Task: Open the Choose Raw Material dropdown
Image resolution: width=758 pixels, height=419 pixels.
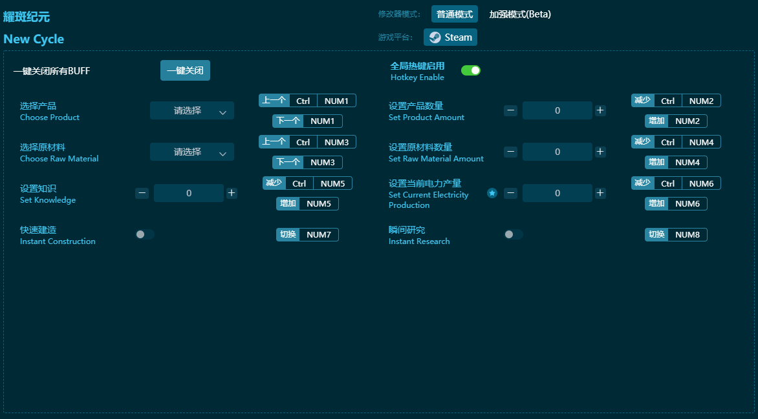Action: [192, 152]
